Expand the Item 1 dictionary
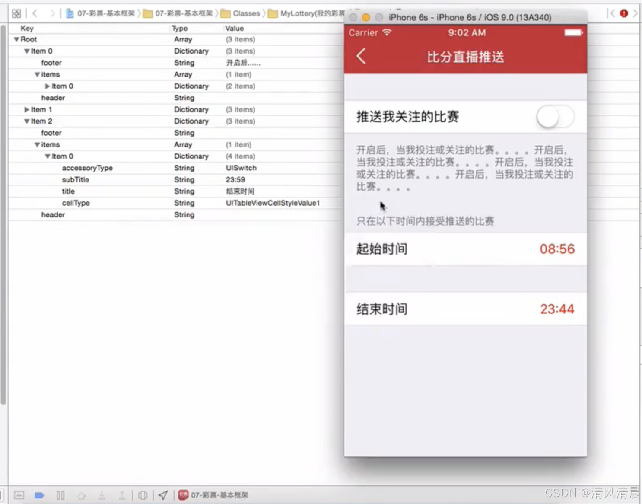This screenshot has width=642, height=504. click(27, 109)
